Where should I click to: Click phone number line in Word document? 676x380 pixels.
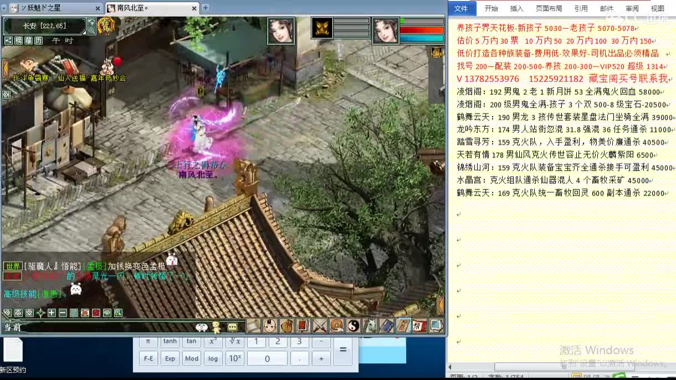562,79
